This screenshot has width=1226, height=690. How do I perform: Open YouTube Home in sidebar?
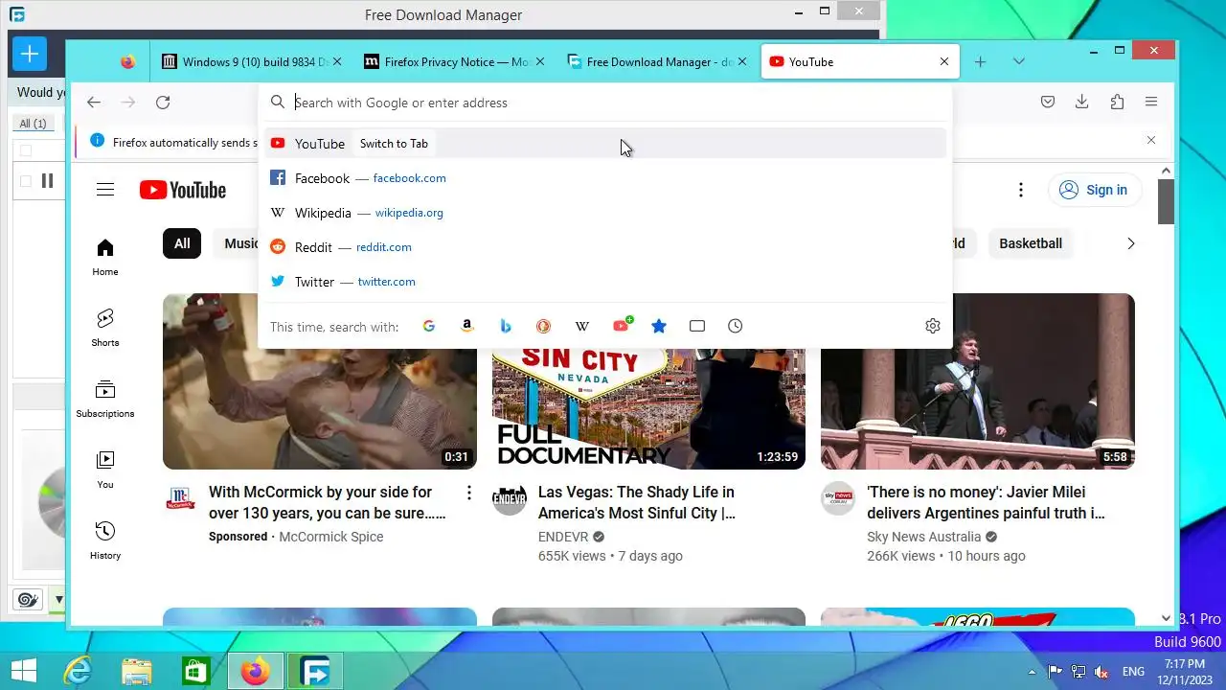pos(105,258)
